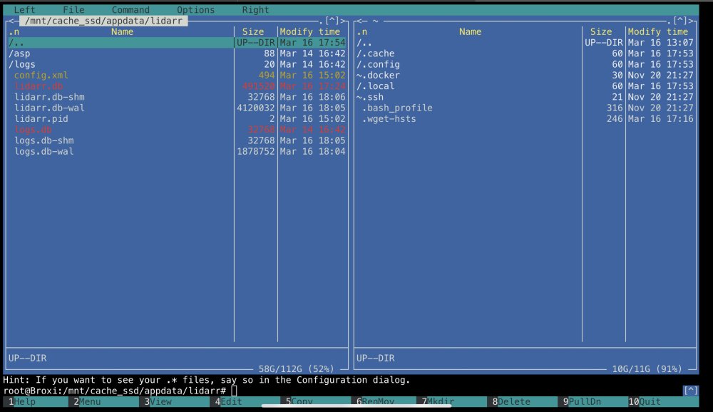The image size is (713, 412).
Task: Click the 2 Menu function key
Action: [x=106, y=401]
